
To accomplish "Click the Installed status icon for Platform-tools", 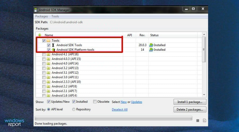I will (x=151, y=50).
